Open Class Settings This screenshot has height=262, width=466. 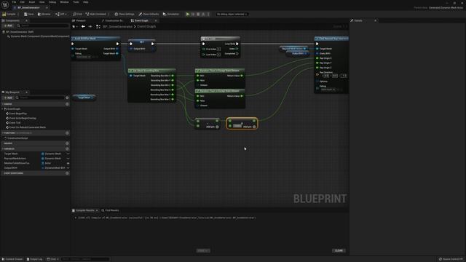[x=125, y=14]
